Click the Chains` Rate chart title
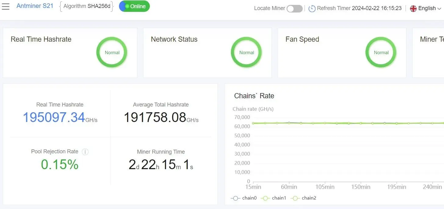This screenshot has width=444, height=209. (254, 96)
